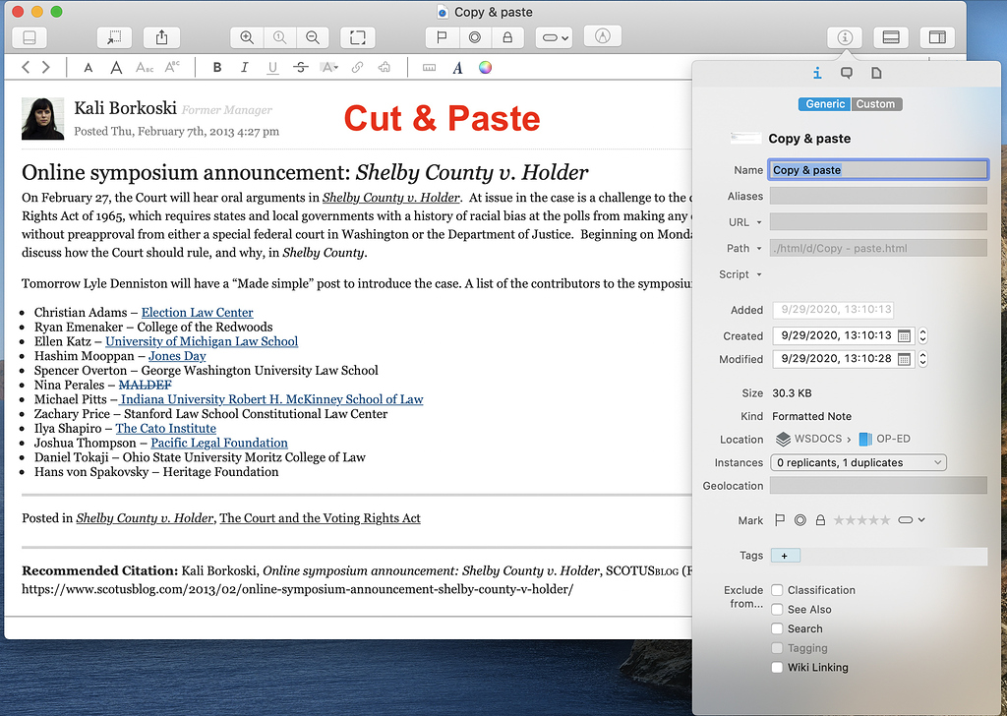
Task: Enable the Classification exclusion checkbox
Action: 775,590
